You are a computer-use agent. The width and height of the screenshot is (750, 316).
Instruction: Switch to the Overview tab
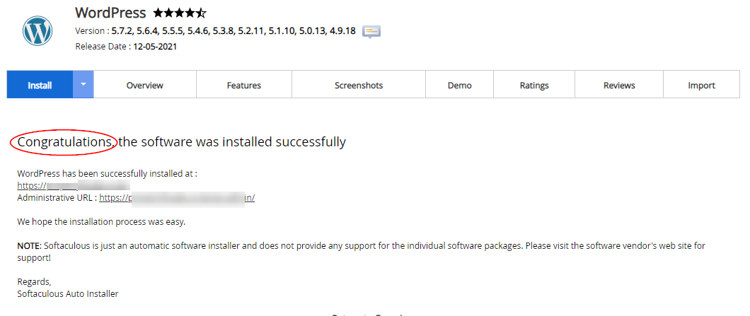pos(145,85)
